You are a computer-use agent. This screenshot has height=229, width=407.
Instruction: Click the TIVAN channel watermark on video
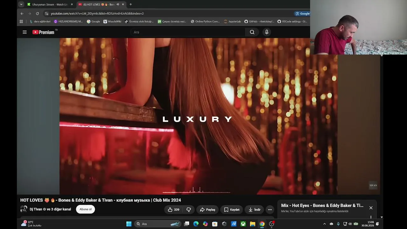point(373,185)
